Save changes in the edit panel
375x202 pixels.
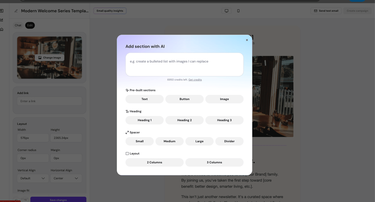pos(58,199)
